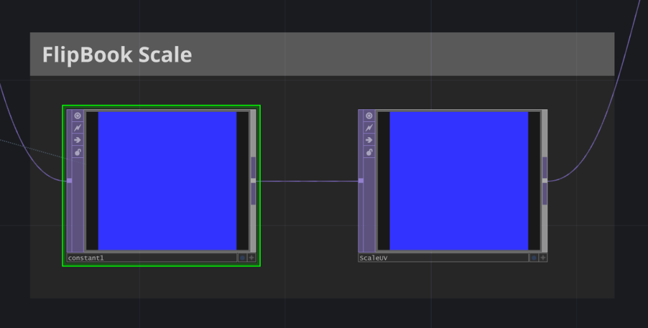Toggle clone immune flag on ScaleUV
Screen dimensions: 648x328
click(369, 128)
